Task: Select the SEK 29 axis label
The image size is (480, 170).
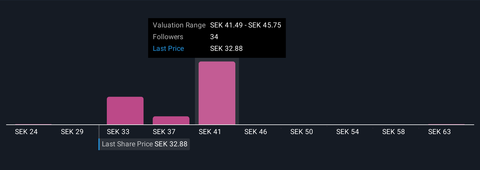Action: coord(72,132)
